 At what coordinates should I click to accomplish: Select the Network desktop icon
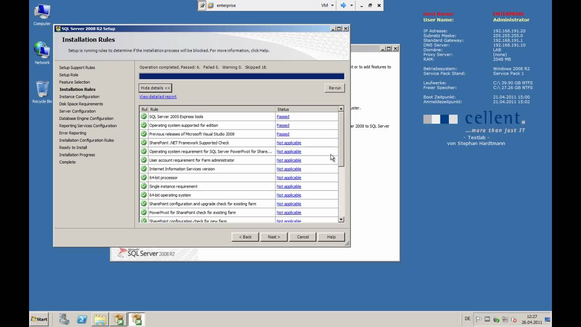click(42, 53)
